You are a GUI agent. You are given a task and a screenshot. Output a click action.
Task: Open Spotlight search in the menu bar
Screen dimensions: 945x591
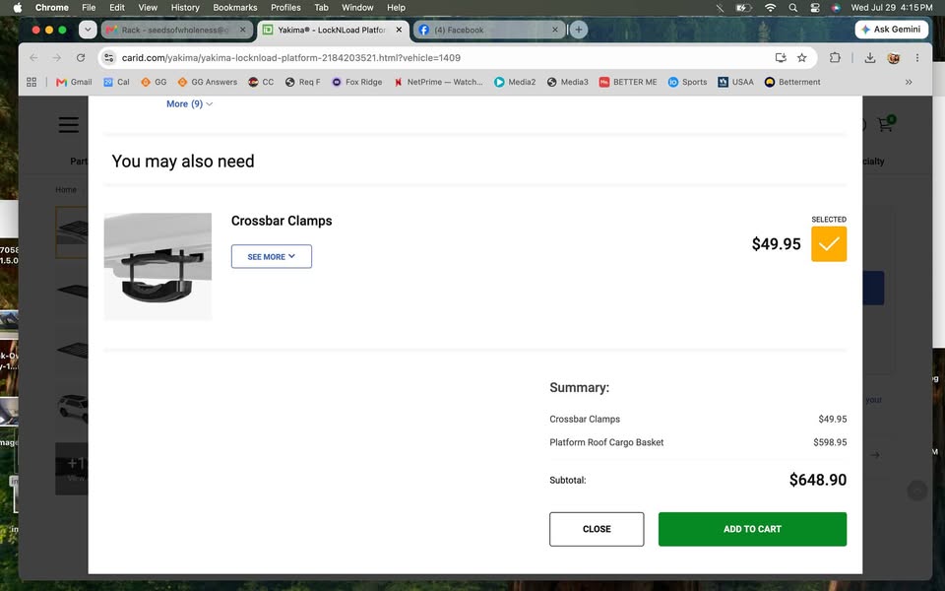click(x=793, y=7)
